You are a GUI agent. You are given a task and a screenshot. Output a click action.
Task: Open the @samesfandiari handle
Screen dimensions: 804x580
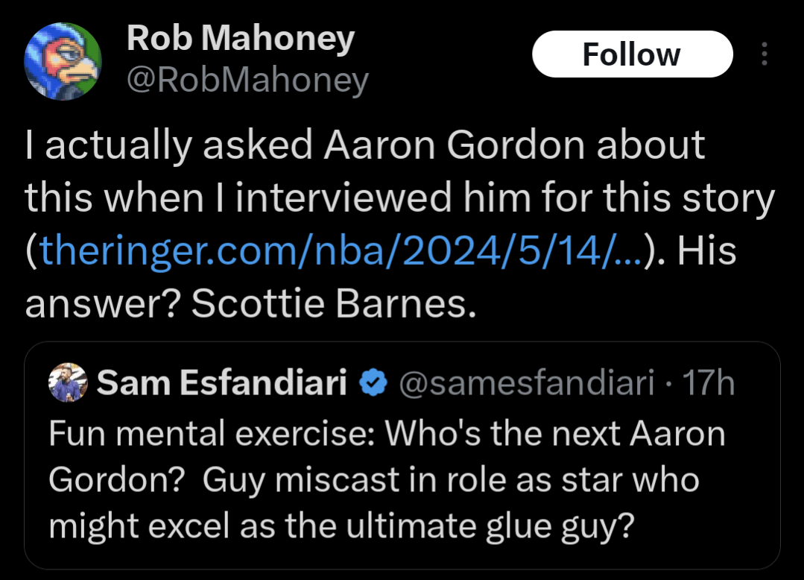(528, 384)
